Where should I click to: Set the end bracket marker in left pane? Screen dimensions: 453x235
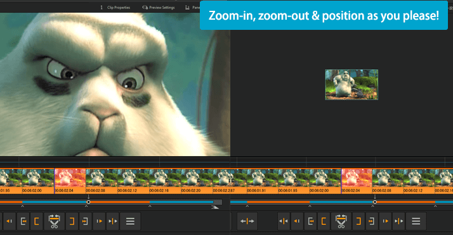72,221
